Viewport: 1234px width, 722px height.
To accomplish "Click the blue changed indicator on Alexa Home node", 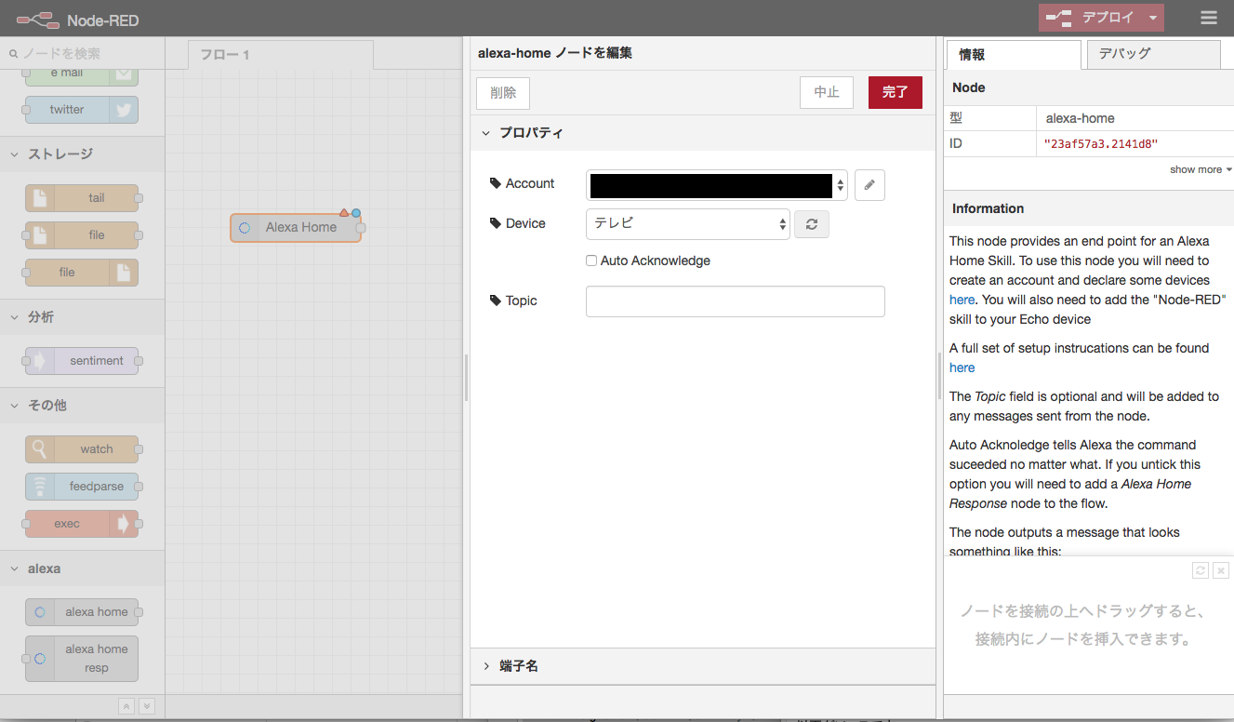I will (x=356, y=213).
